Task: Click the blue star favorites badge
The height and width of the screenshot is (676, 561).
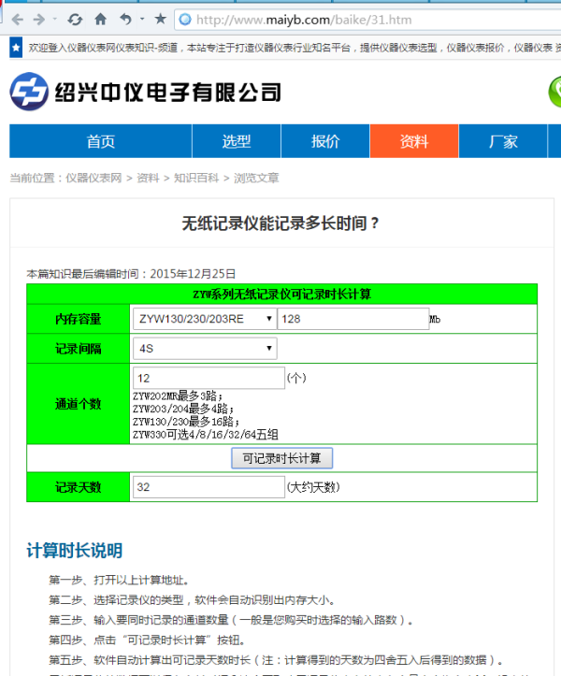Action: (x=16, y=48)
